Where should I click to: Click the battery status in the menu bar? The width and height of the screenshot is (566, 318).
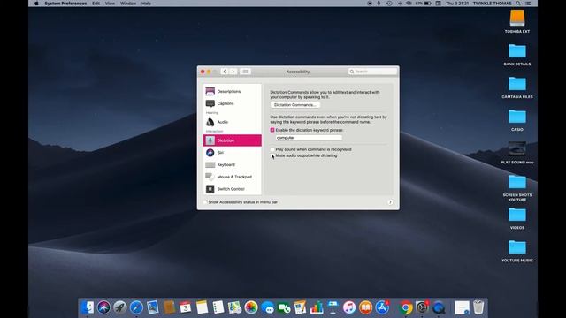coord(423,4)
